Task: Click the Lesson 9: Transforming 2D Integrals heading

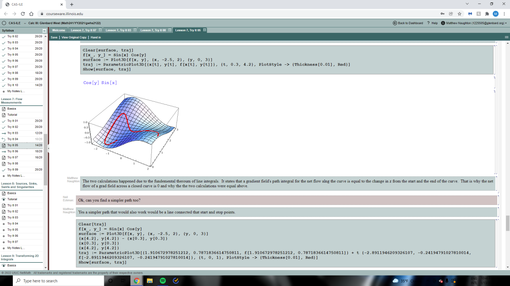Action: [19, 257]
